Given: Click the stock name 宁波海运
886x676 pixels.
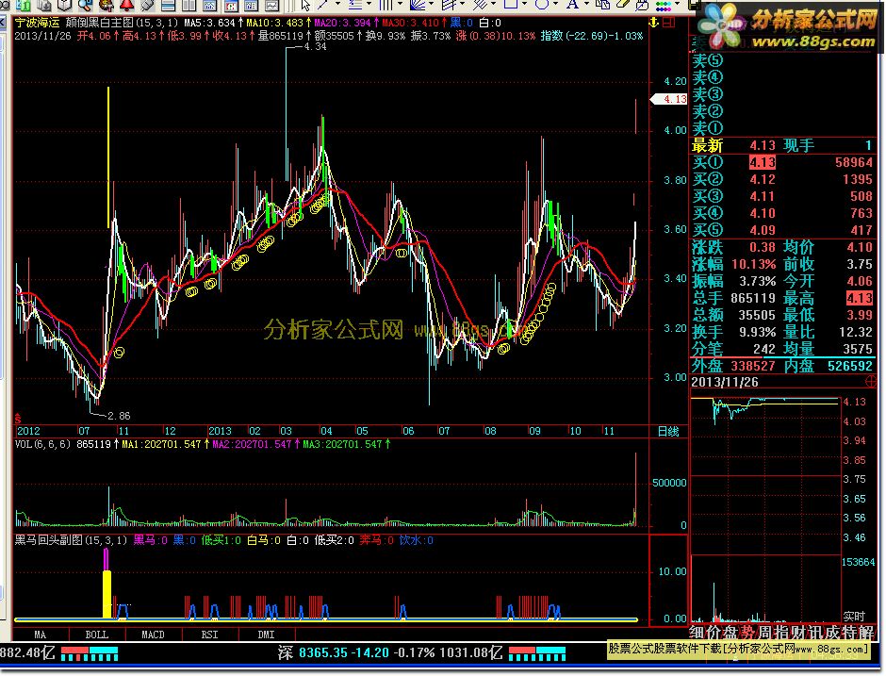Looking at the screenshot, I should (37, 23).
